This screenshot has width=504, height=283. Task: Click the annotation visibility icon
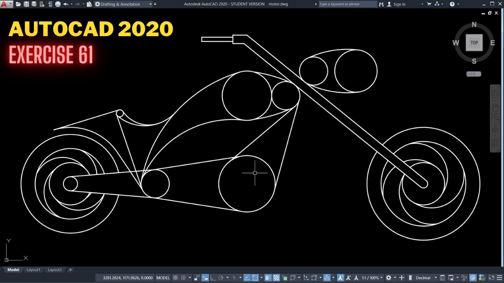click(341, 278)
